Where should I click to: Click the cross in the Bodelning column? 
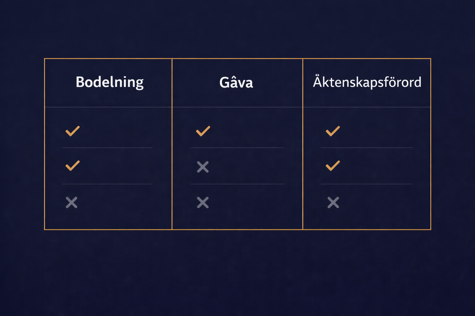pyautogui.click(x=71, y=203)
